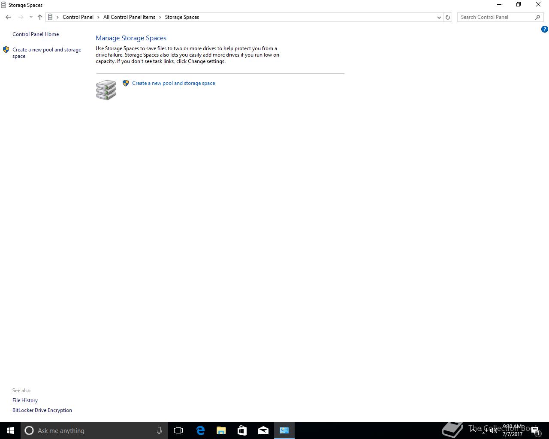This screenshot has height=439, width=549.
Task: Click the stacked drives icon
Action: (x=106, y=90)
